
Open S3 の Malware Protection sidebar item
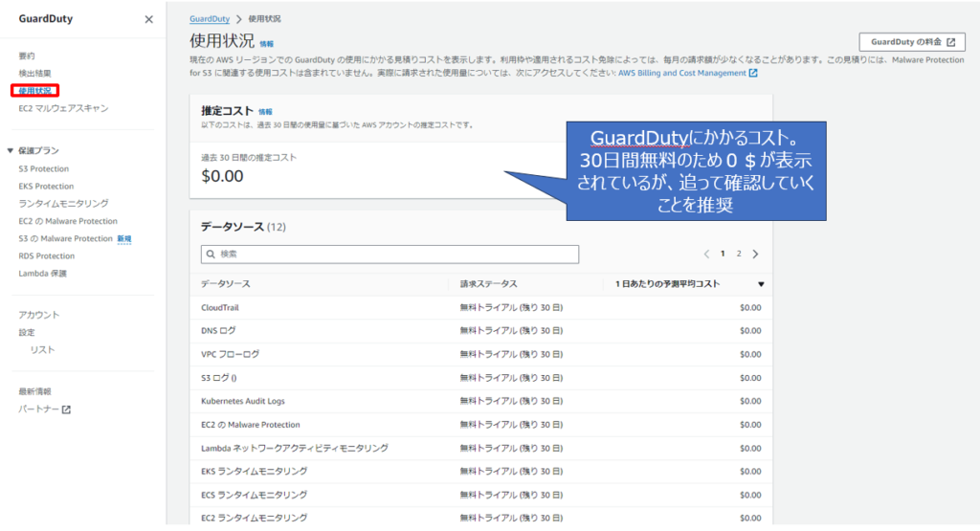66,238
